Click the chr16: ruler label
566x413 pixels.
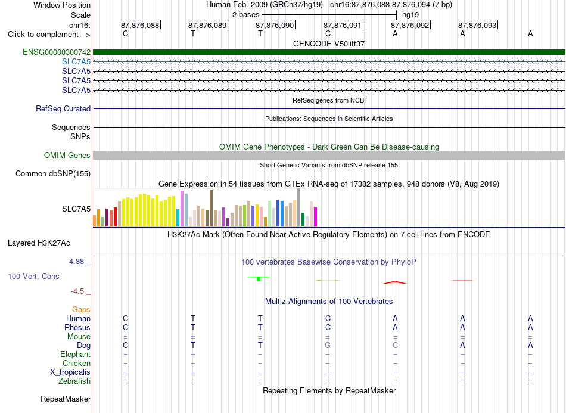[x=80, y=25]
